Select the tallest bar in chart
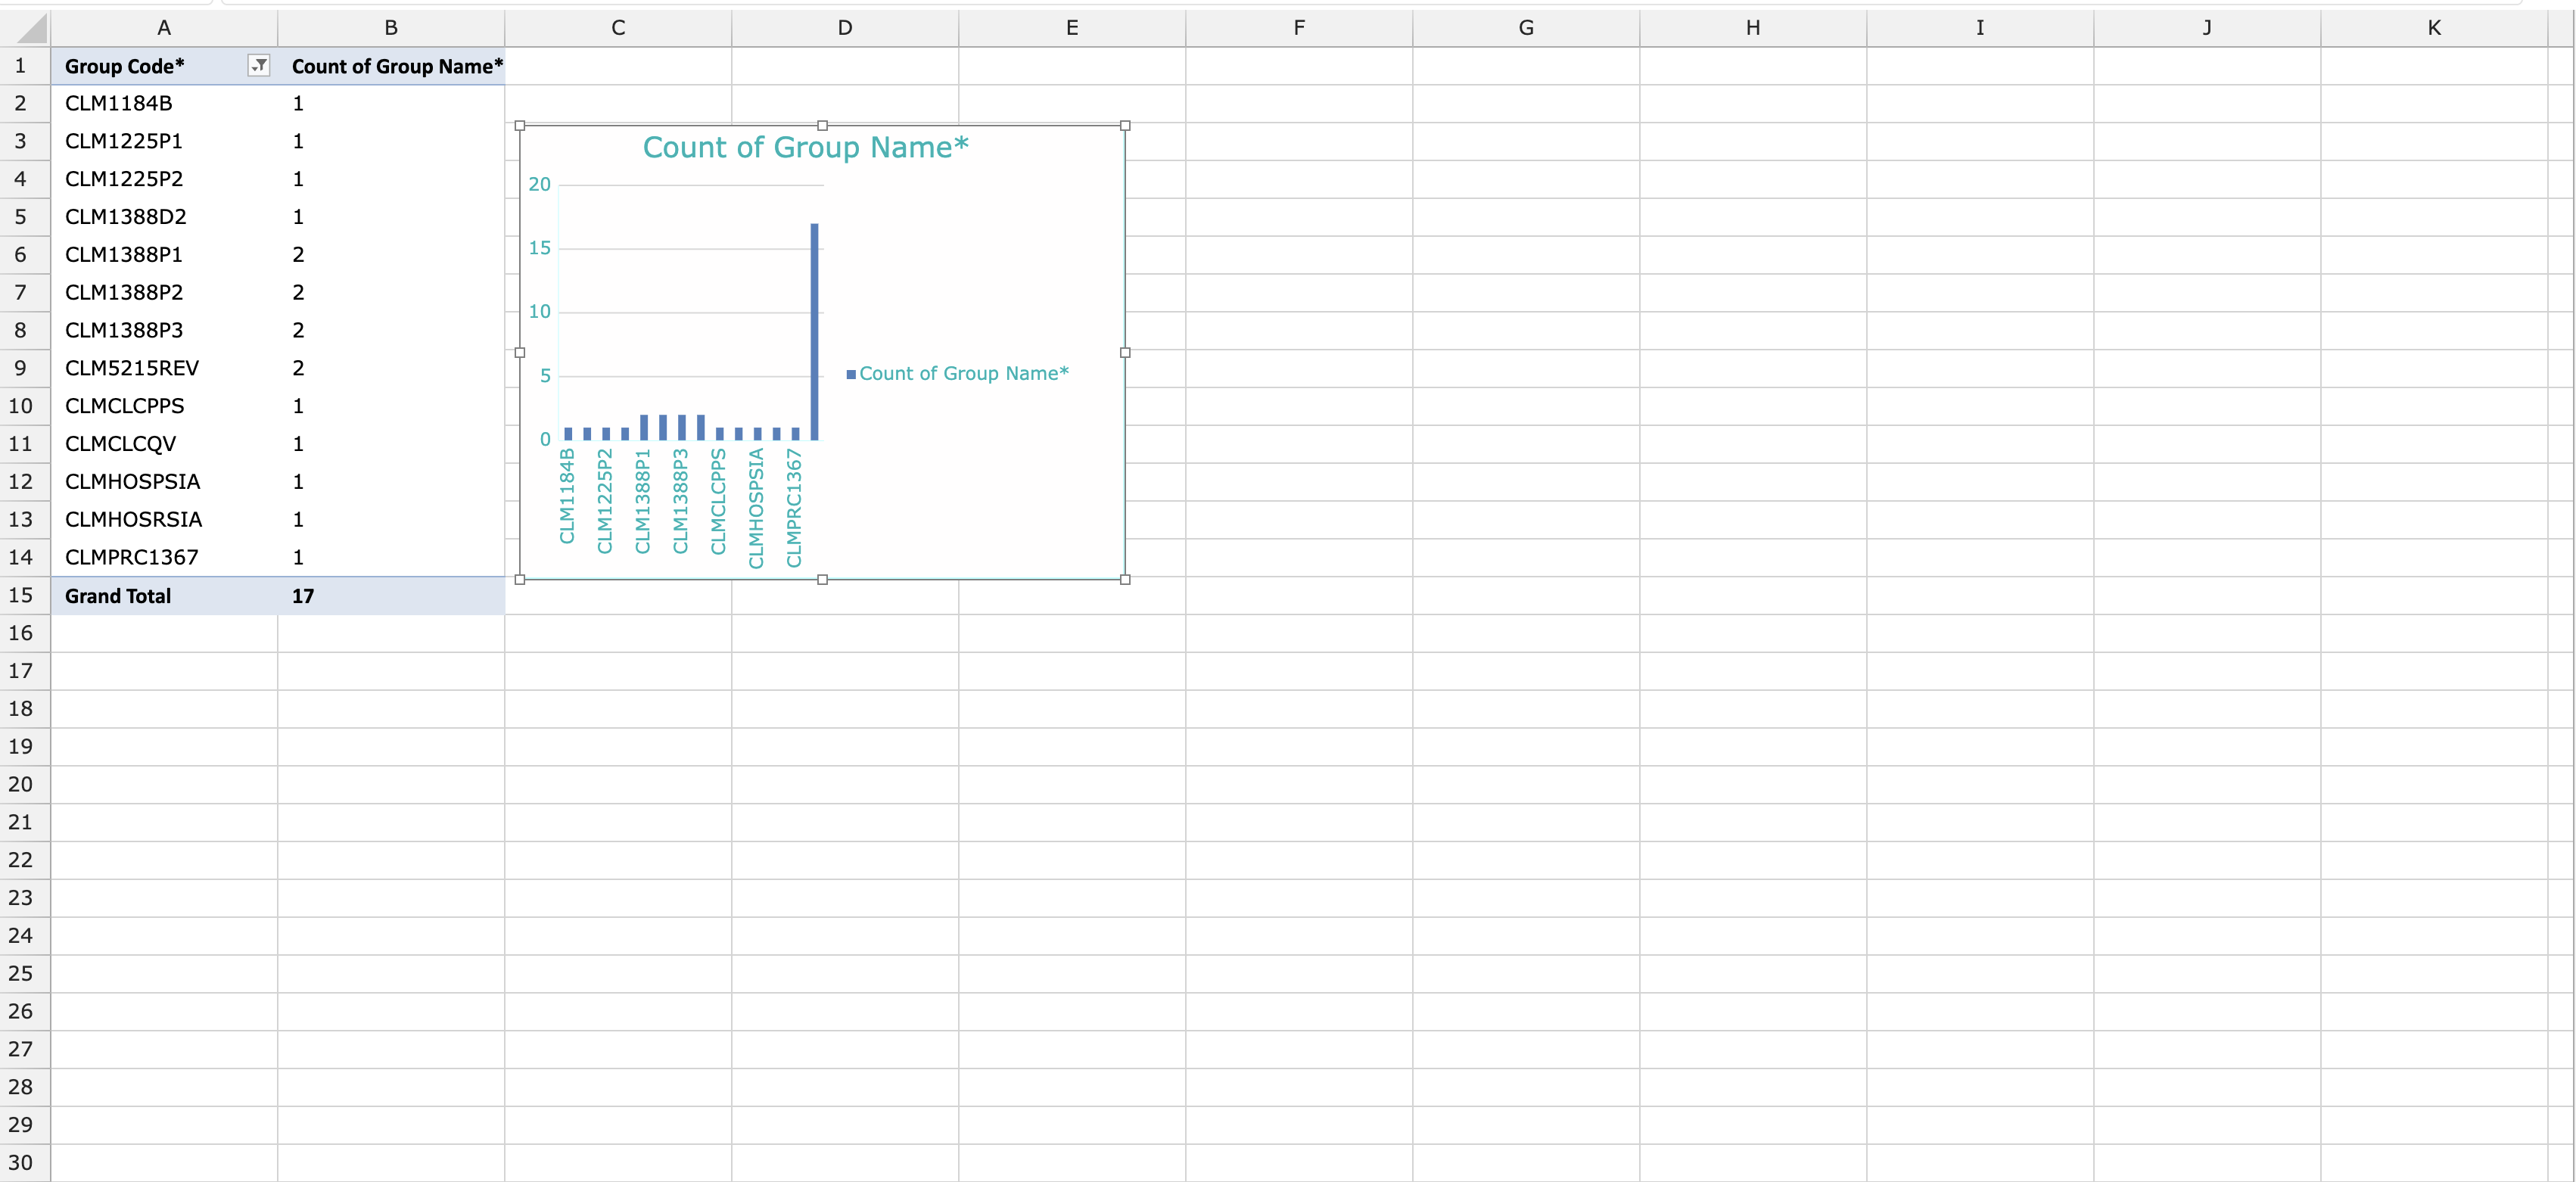2576x1182 pixels. click(814, 331)
